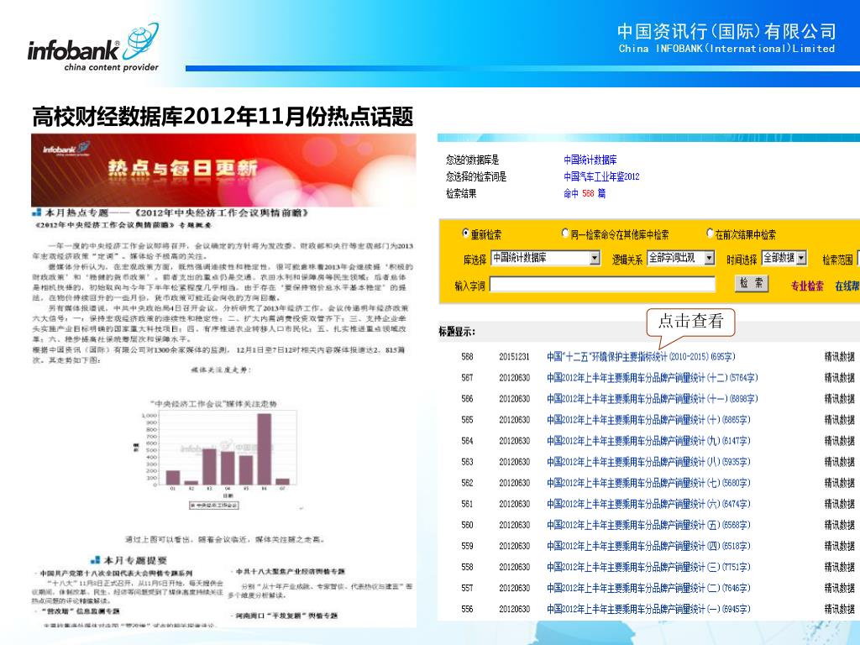Screen dimensions: 860x645
Task: Click the 中央经济工作会议 media trend bar chart
Action: click(217, 454)
